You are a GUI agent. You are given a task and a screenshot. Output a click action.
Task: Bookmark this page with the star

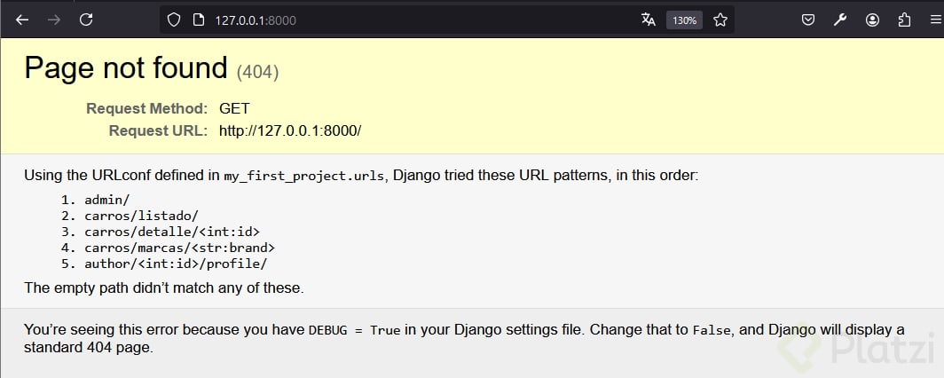pyautogui.click(x=720, y=20)
